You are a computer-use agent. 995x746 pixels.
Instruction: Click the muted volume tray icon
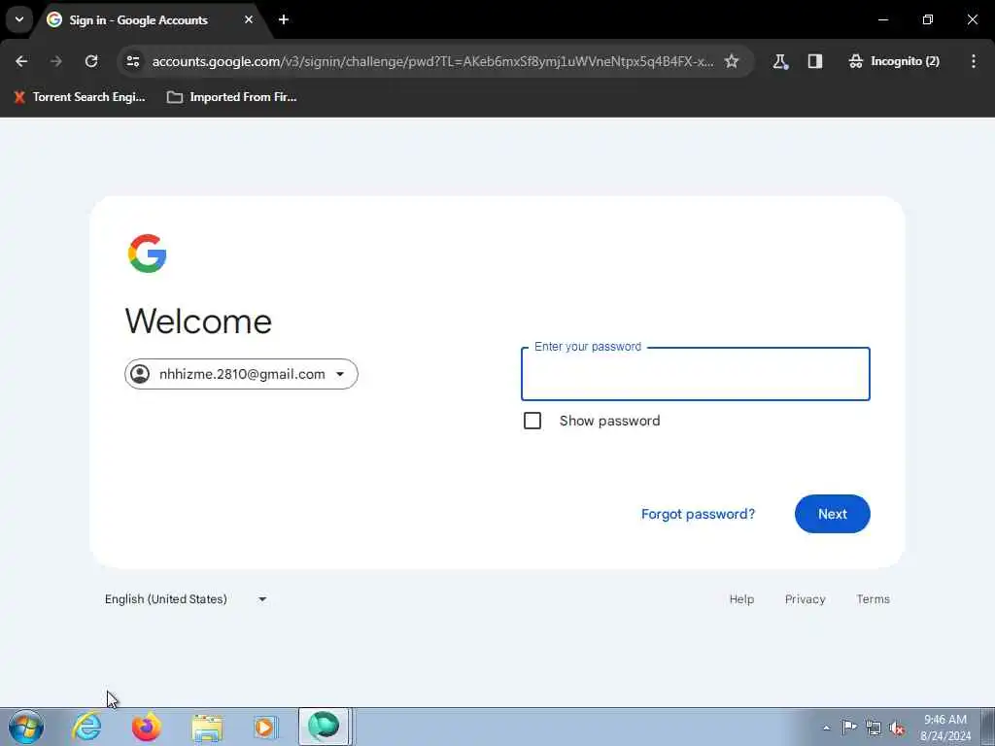point(897,729)
